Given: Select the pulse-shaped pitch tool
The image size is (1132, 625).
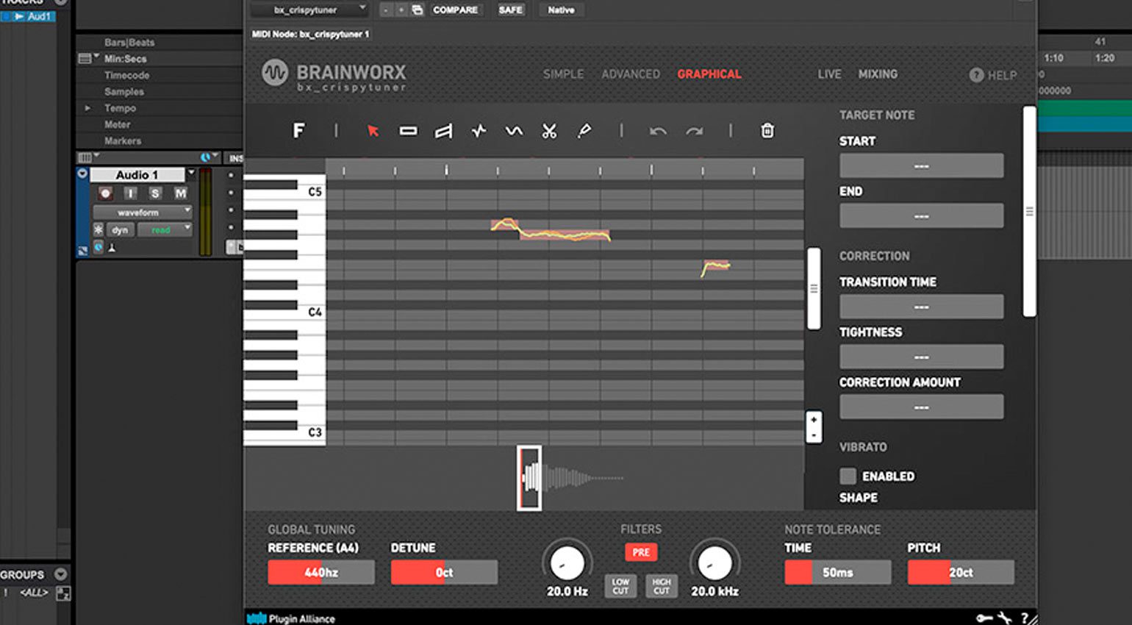Looking at the screenshot, I should pyautogui.click(x=479, y=131).
